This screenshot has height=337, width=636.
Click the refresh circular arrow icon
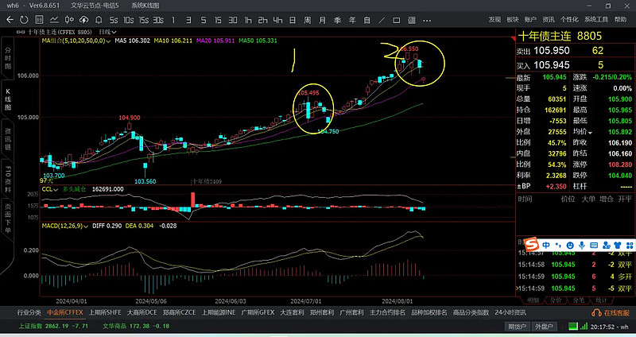24,19
